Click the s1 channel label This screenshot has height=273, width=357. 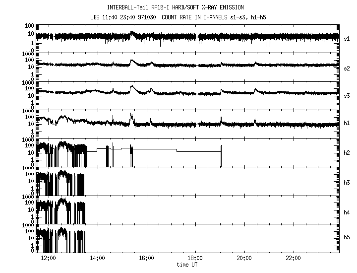[347, 39]
